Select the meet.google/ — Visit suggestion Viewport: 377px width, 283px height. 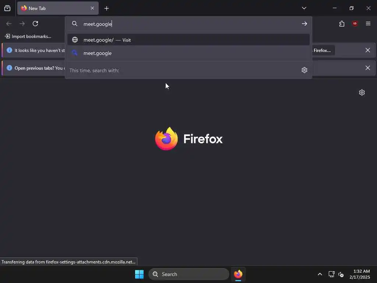[188, 40]
